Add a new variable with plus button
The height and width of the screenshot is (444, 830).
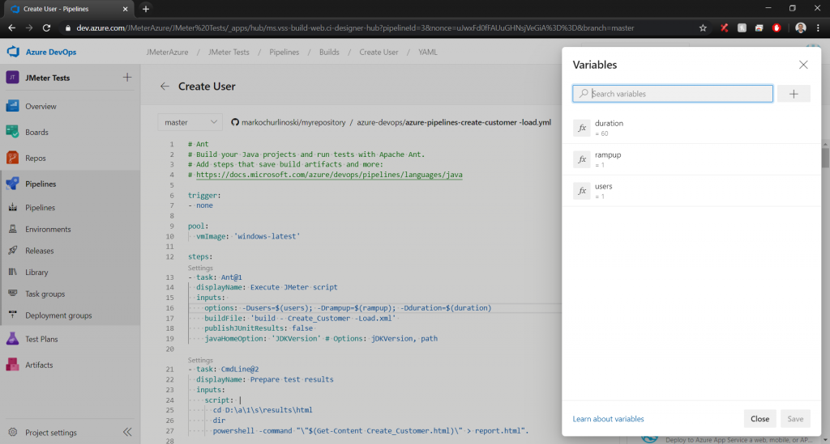click(794, 94)
